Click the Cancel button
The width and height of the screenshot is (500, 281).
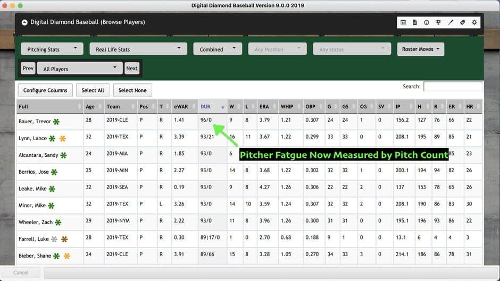click(21, 273)
